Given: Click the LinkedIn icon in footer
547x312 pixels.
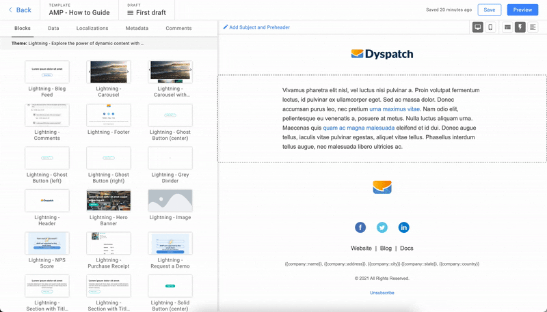Looking at the screenshot, I should tap(403, 227).
